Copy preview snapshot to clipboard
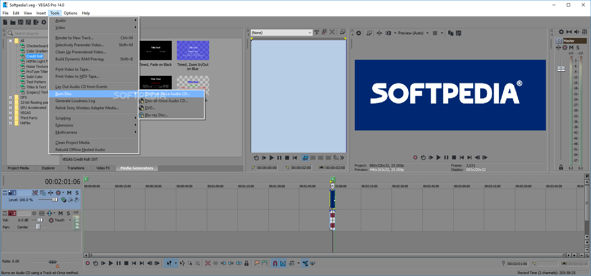Viewport: 591px width, 276px height. coord(451,33)
